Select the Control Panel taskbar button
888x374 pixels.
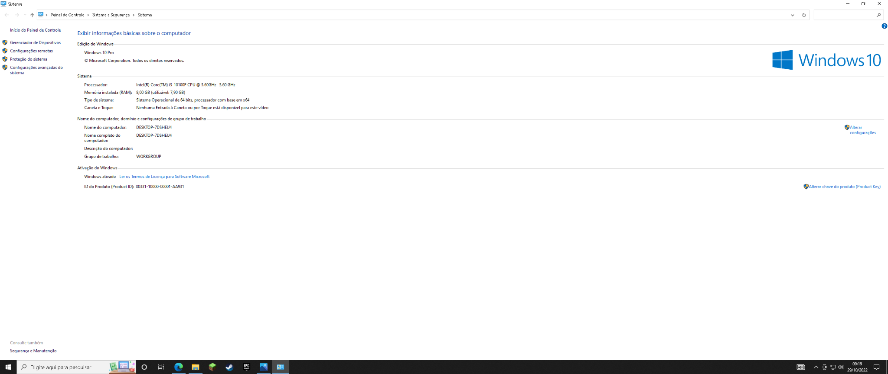click(x=281, y=367)
